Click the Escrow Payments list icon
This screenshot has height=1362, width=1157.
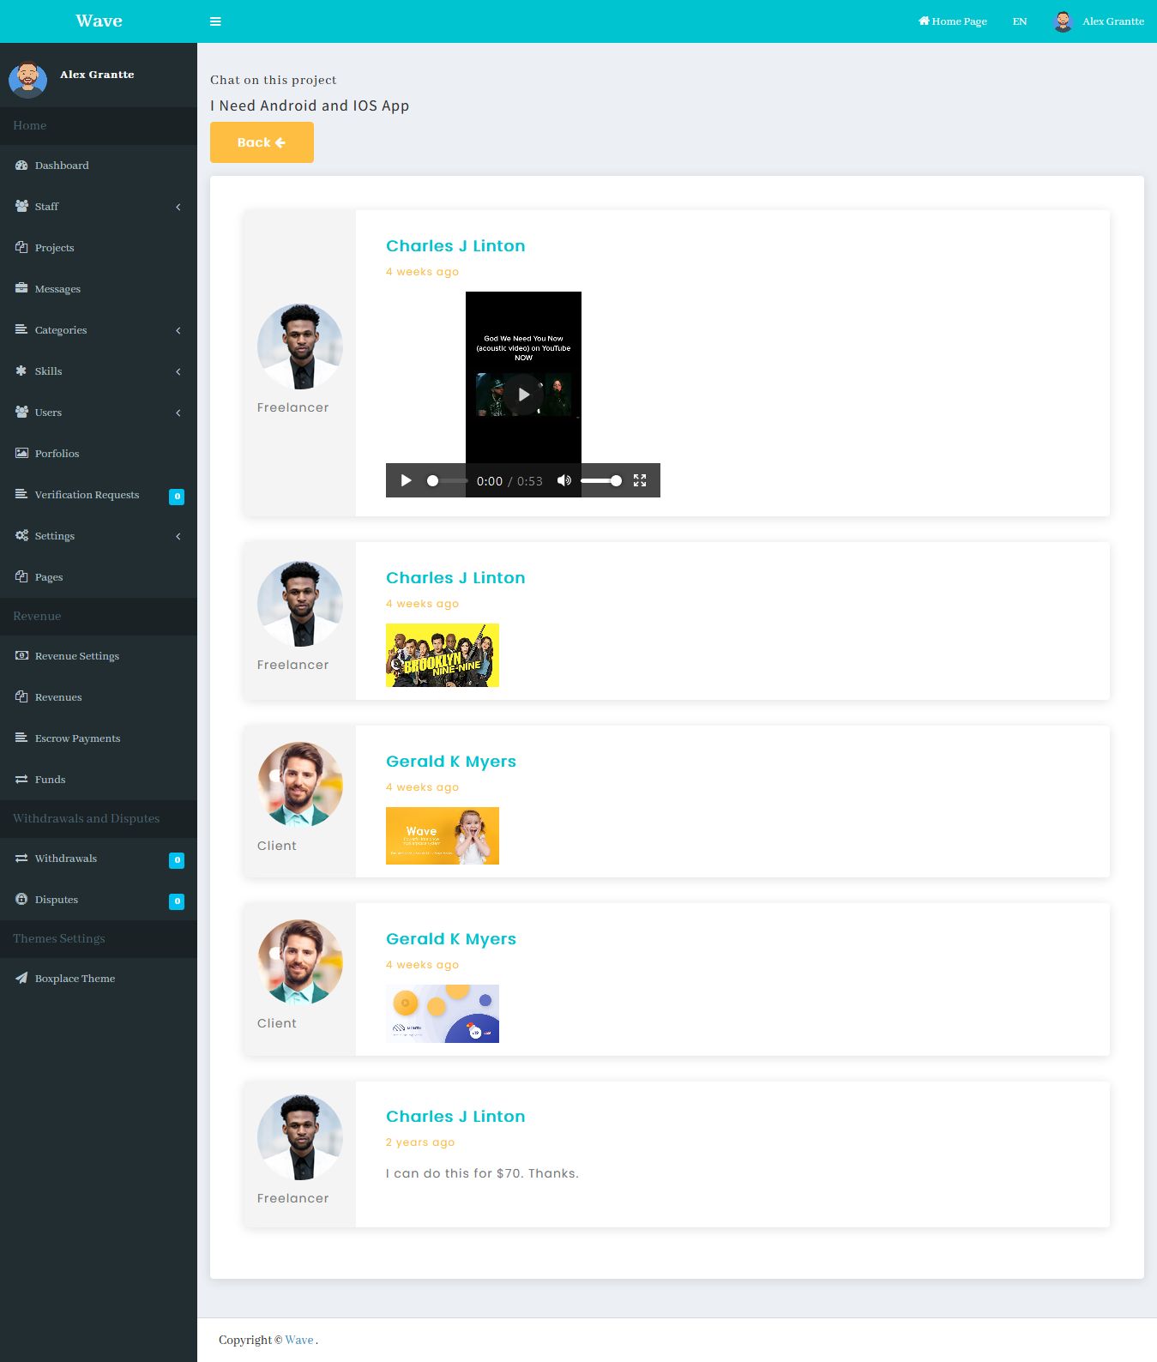point(21,738)
